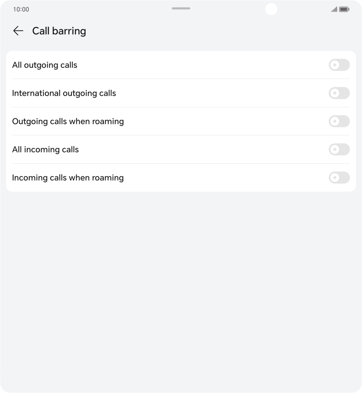Switch on Incoming calls when roaming

[339, 178]
